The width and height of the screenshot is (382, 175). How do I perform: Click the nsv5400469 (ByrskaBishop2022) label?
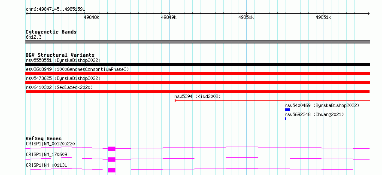(x=322, y=106)
